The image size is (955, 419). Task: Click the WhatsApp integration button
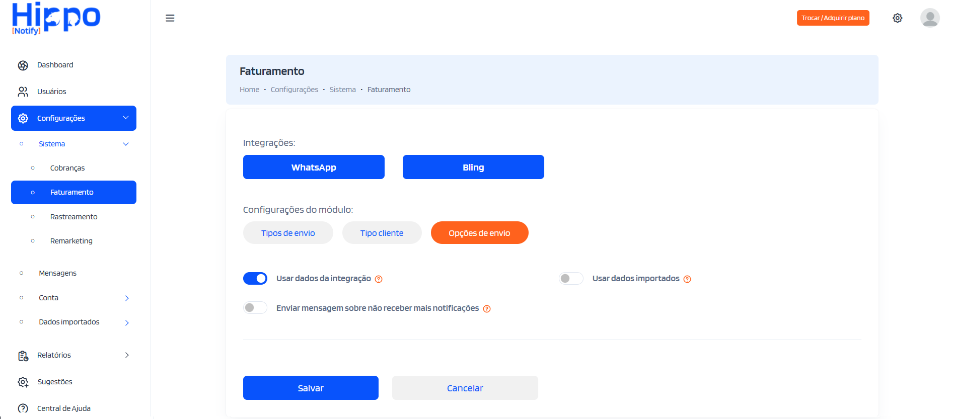[314, 167]
